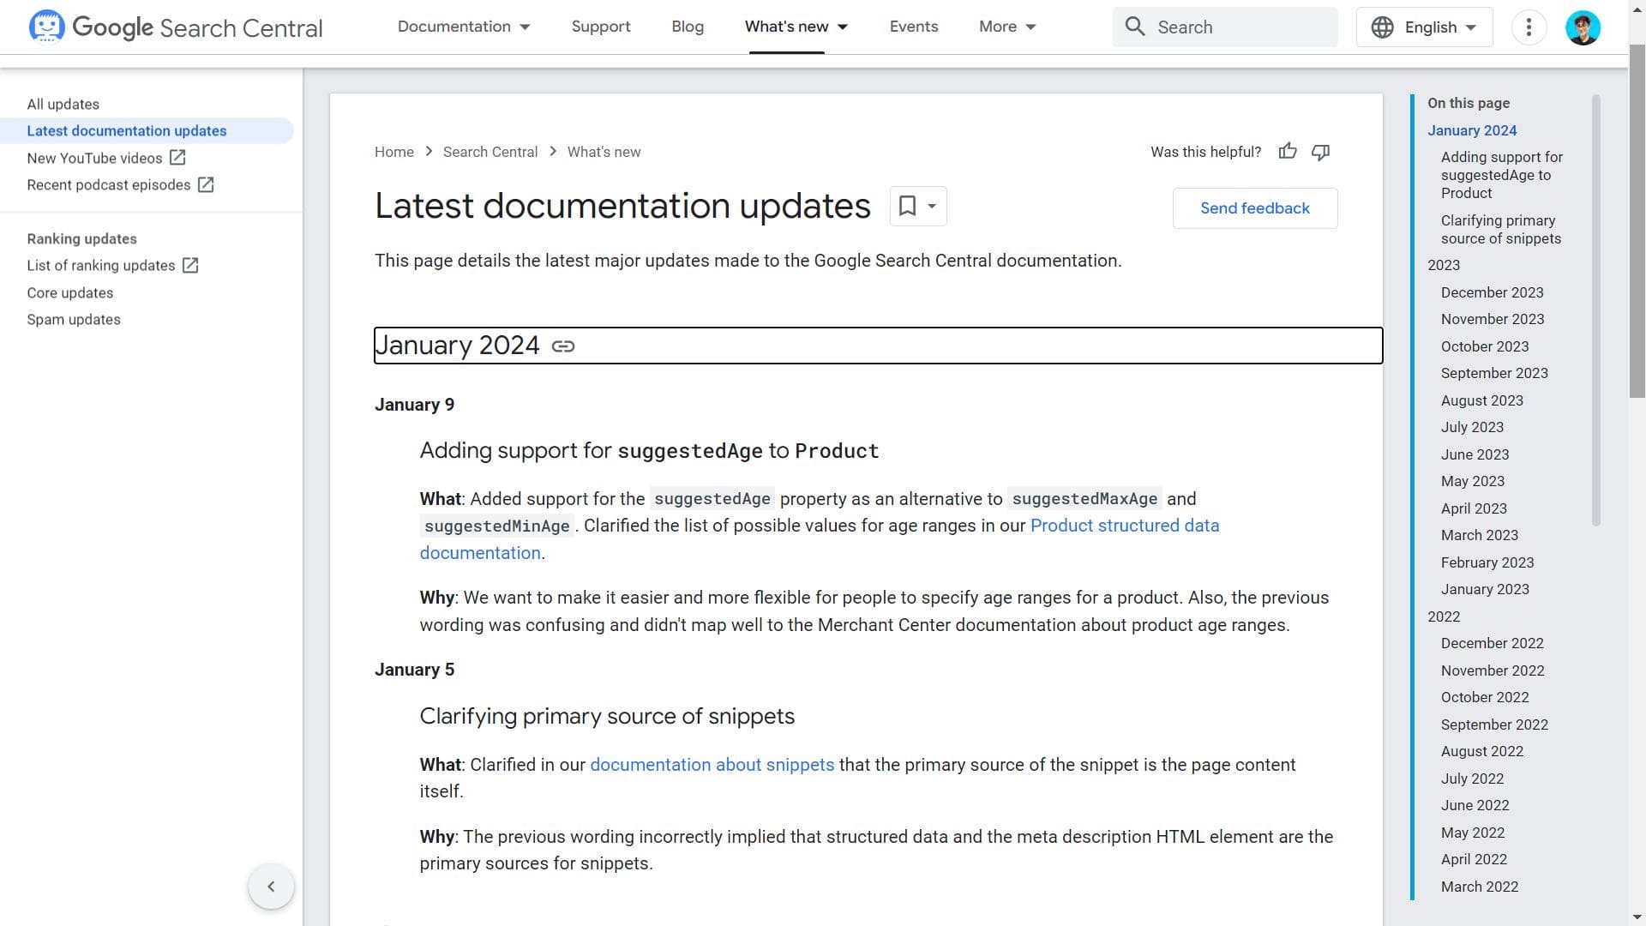Click the Google Search Central logo

[176, 27]
